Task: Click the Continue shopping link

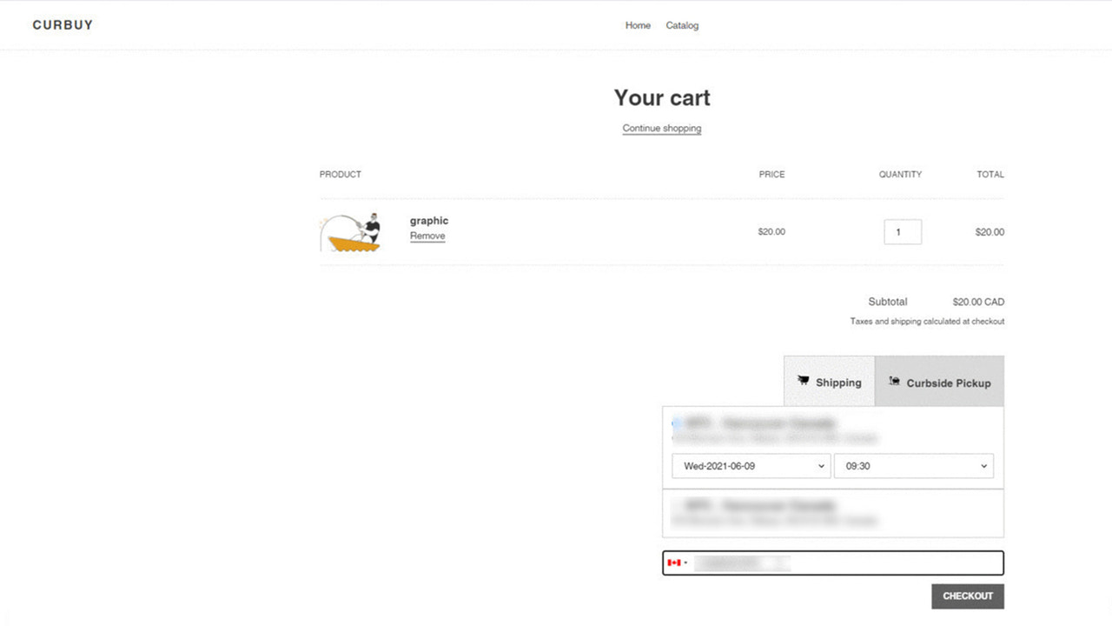Action: [x=661, y=128]
